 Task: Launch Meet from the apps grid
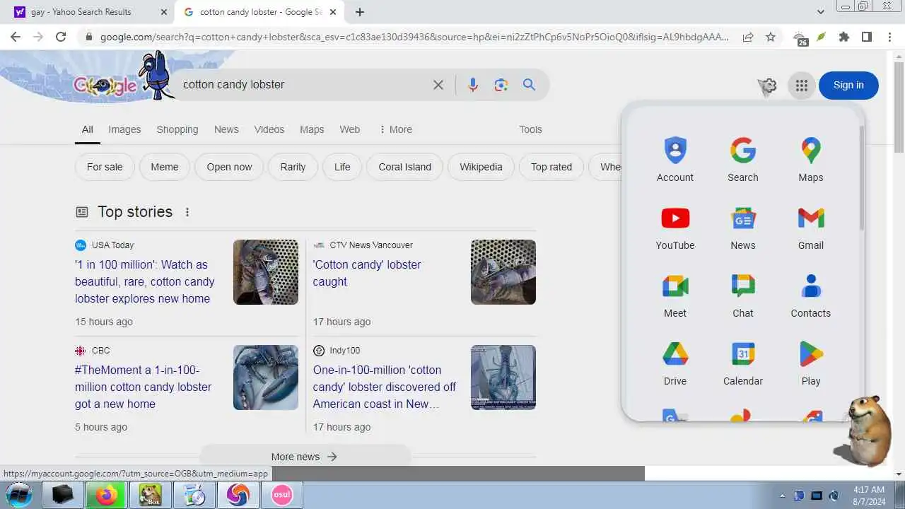(x=675, y=296)
